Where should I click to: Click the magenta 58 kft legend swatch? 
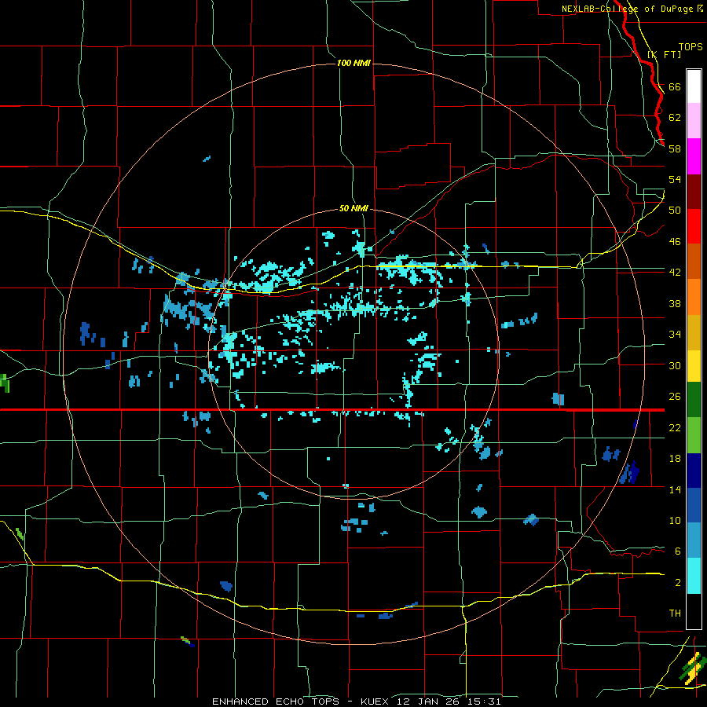point(694,156)
